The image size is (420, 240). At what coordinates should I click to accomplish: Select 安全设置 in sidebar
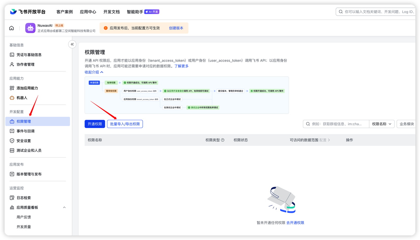pos(38,141)
